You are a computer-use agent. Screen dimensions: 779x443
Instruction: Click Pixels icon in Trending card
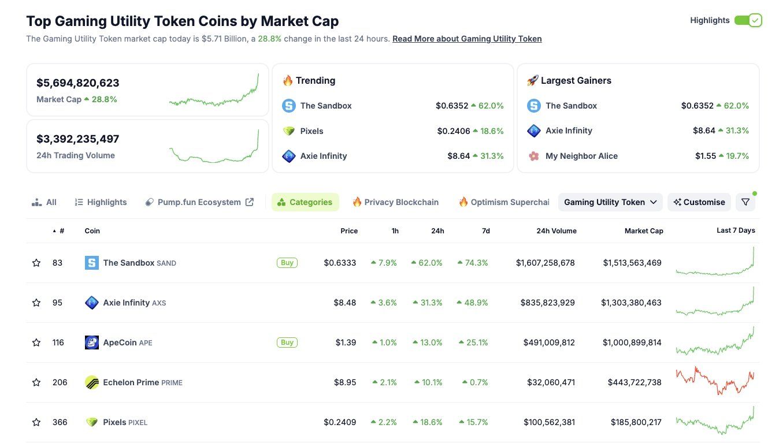pyautogui.click(x=289, y=131)
